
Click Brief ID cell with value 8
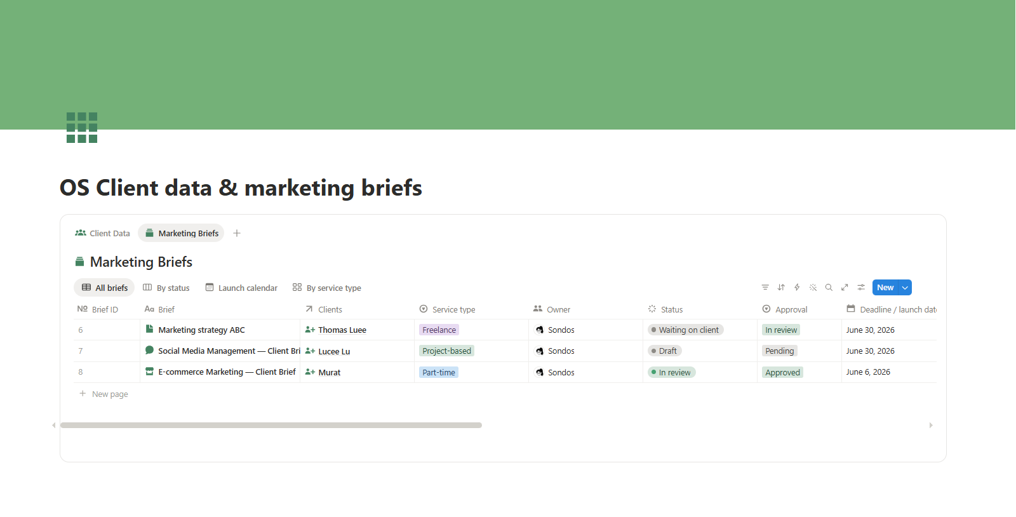click(107, 372)
